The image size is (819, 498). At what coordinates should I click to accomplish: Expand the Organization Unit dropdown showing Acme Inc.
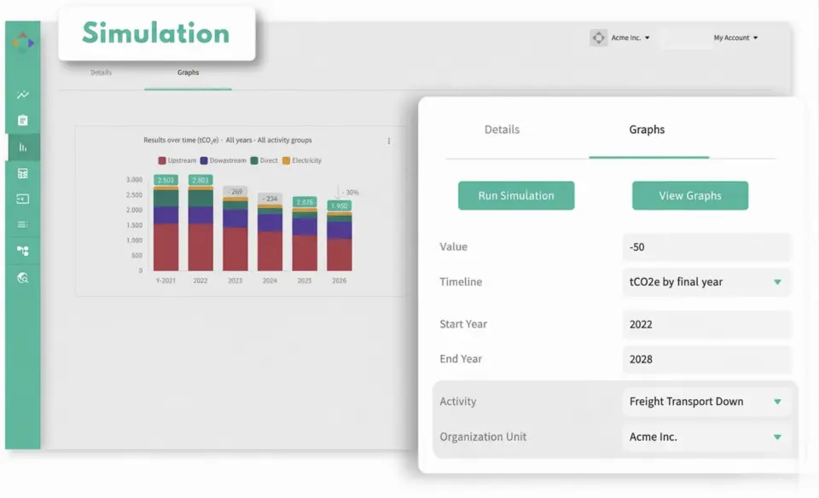coord(706,437)
